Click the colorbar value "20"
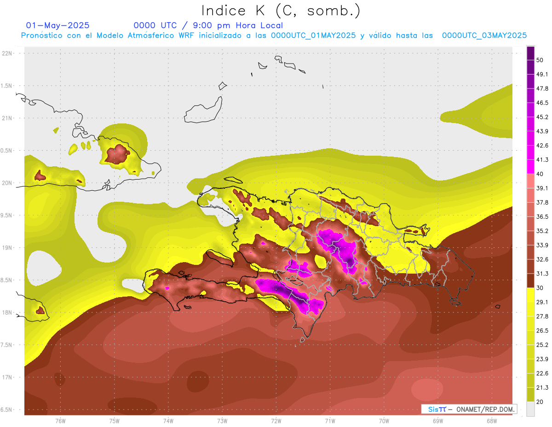This screenshot has width=552, height=427. coord(540,402)
